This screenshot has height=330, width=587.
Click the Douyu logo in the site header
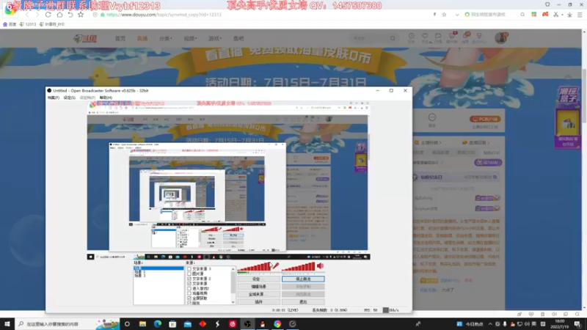(86, 38)
